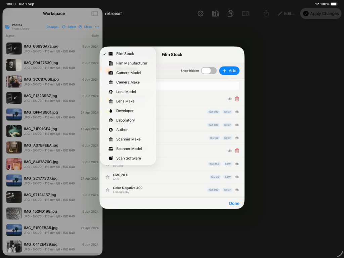This screenshot has height=258, width=344.
Task: Choose Camera Make from the menu
Action: click(x=128, y=82)
